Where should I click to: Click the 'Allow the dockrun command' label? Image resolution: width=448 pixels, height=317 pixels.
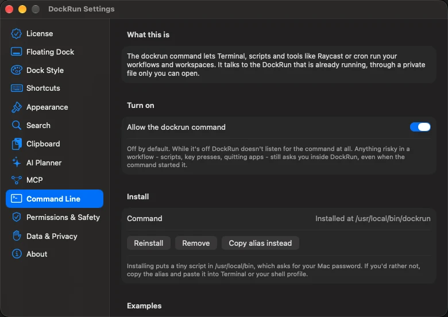click(x=176, y=127)
